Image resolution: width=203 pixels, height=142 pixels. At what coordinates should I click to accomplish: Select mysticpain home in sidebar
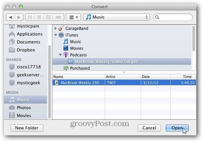point(25,26)
